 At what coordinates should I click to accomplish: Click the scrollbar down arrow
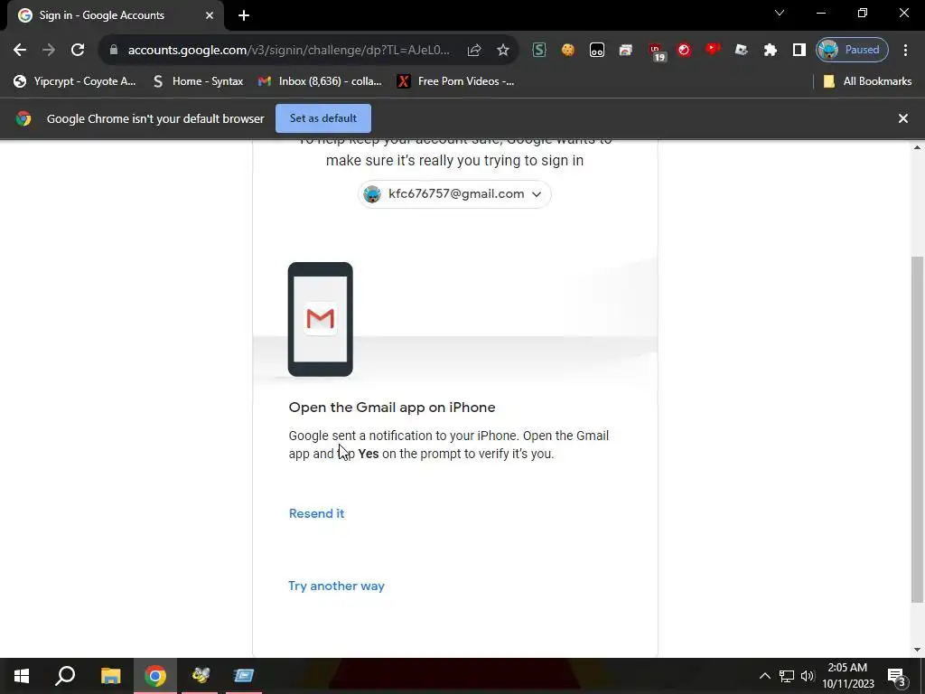point(917,650)
